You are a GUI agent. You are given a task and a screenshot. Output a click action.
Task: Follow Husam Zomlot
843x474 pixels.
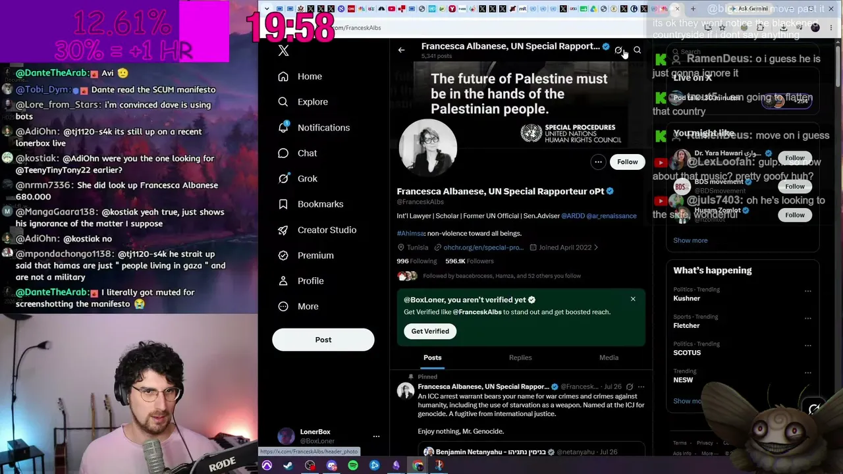(x=795, y=215)
